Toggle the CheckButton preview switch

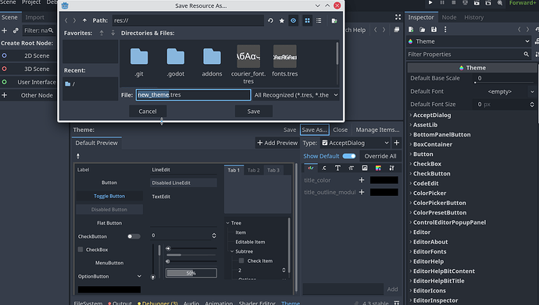[x=134, y=236]
